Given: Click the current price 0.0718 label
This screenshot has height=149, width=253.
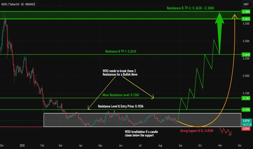Looking at the screenshot, I should [246, 121].
